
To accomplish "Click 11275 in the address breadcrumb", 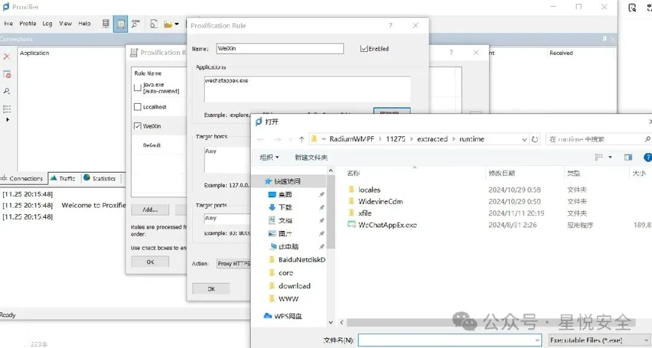I will coord(395,139).
